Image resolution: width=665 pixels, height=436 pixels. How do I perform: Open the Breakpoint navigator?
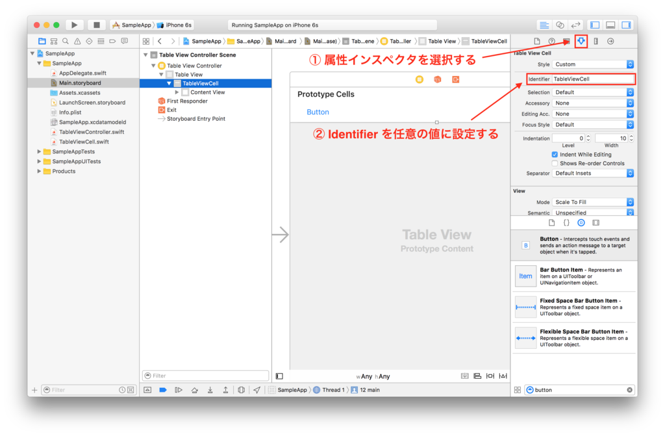(x=112, y=41)
